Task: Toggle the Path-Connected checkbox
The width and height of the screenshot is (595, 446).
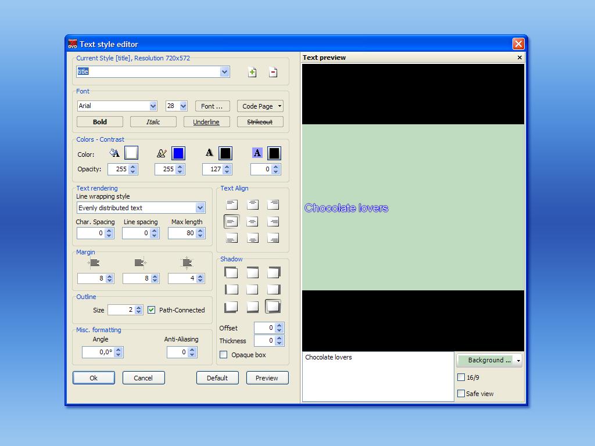Action: (x=152, y=310)
